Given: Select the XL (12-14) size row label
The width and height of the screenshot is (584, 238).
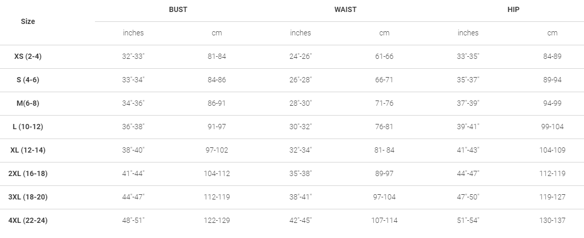Looking at the screenshot, I should point(28,150).
